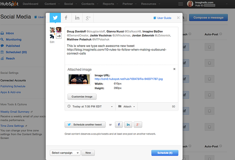
Task: Open the attached image URL link
Action: (129, 79)
